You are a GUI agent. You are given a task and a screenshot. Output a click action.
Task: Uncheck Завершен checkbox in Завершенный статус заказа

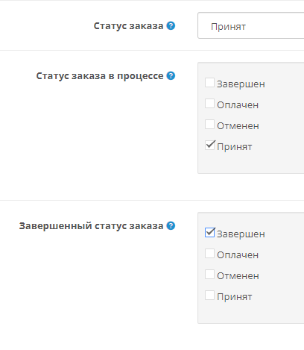point(209,233)
